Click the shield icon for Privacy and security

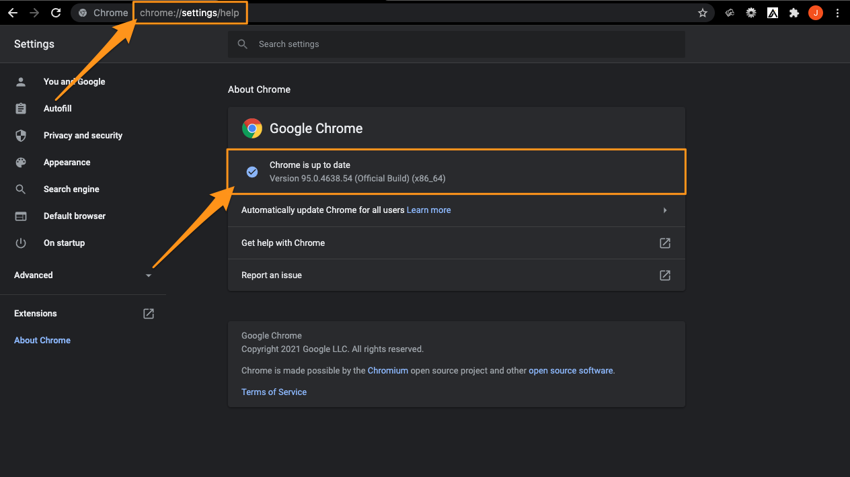pyautogui.click(x=21, y=135)
